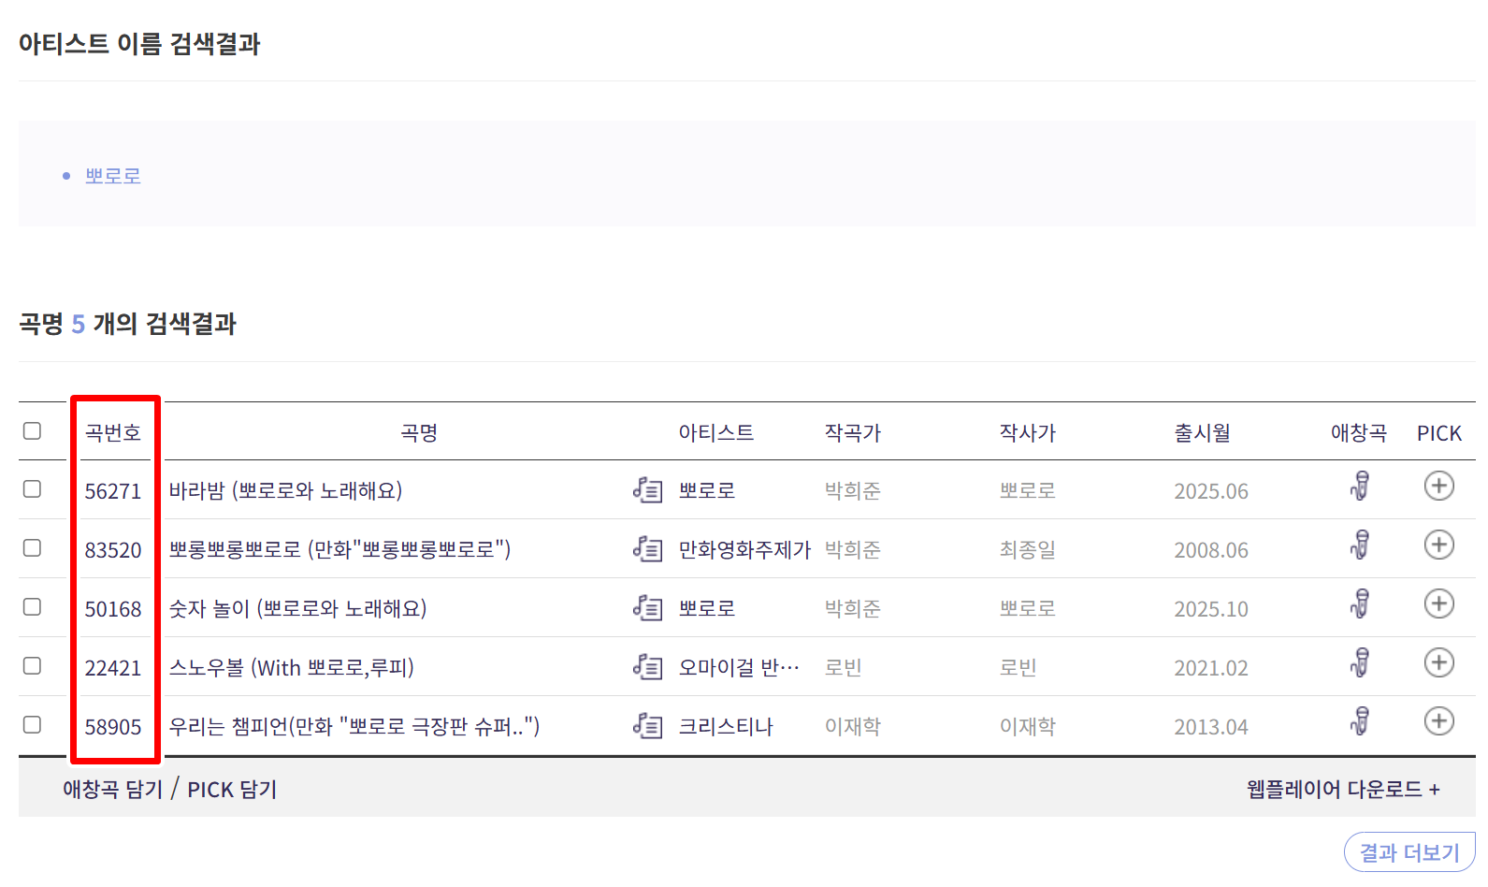Open sheet music icon for 숫자 놀이 song
Image resolution: width=1488 pixels, height=887 pixels.
coord(647,607)
